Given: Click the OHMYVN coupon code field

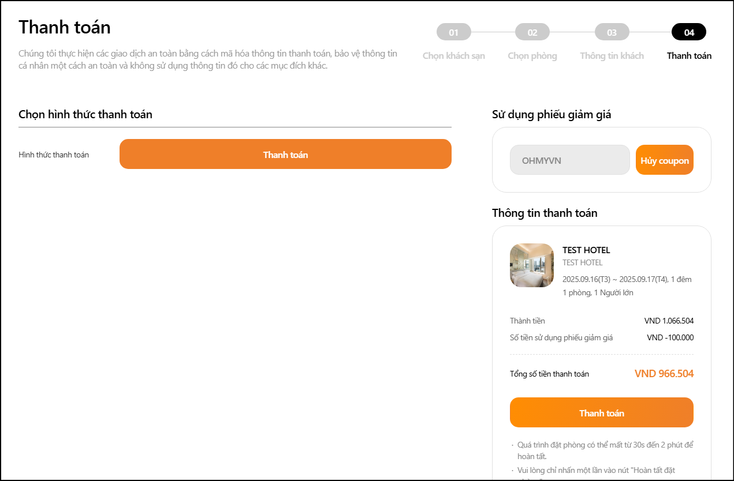Looking at the screenshot, I should point(569,160).
